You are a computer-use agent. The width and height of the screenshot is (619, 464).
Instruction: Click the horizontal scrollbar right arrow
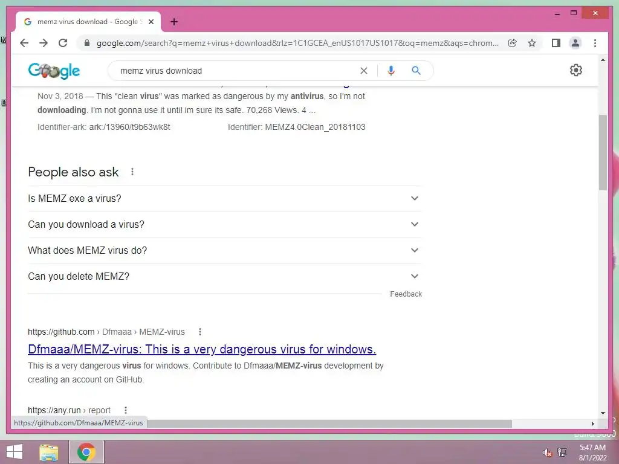(x=592, y=424)
